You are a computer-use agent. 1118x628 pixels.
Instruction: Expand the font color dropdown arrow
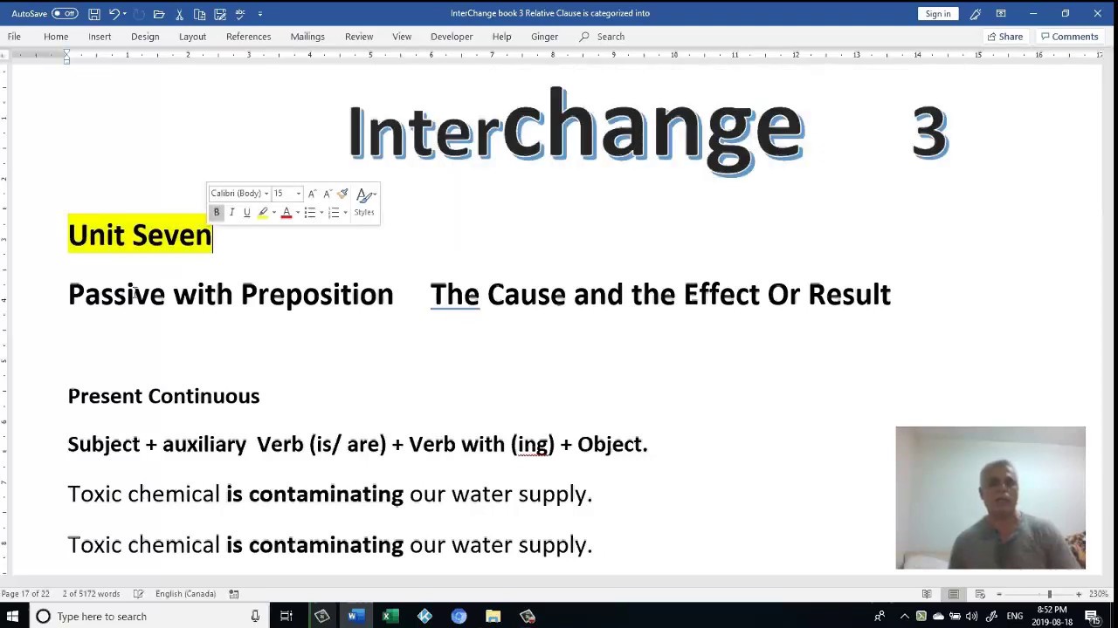point(297,212)
